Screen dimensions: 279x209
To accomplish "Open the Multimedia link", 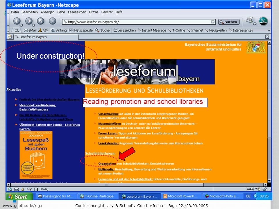I will 106,169.
